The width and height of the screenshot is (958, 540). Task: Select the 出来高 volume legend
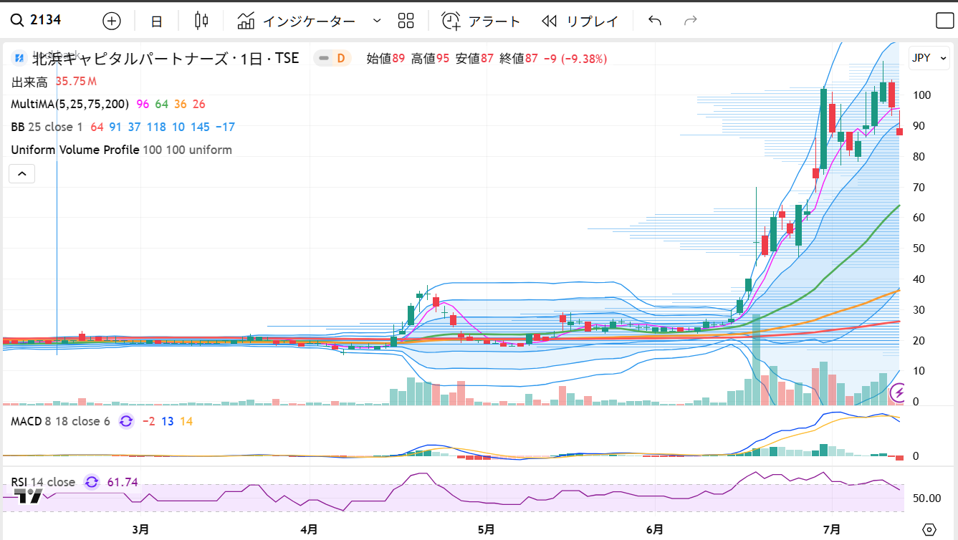pyautogui.click(x=29, y=82)
